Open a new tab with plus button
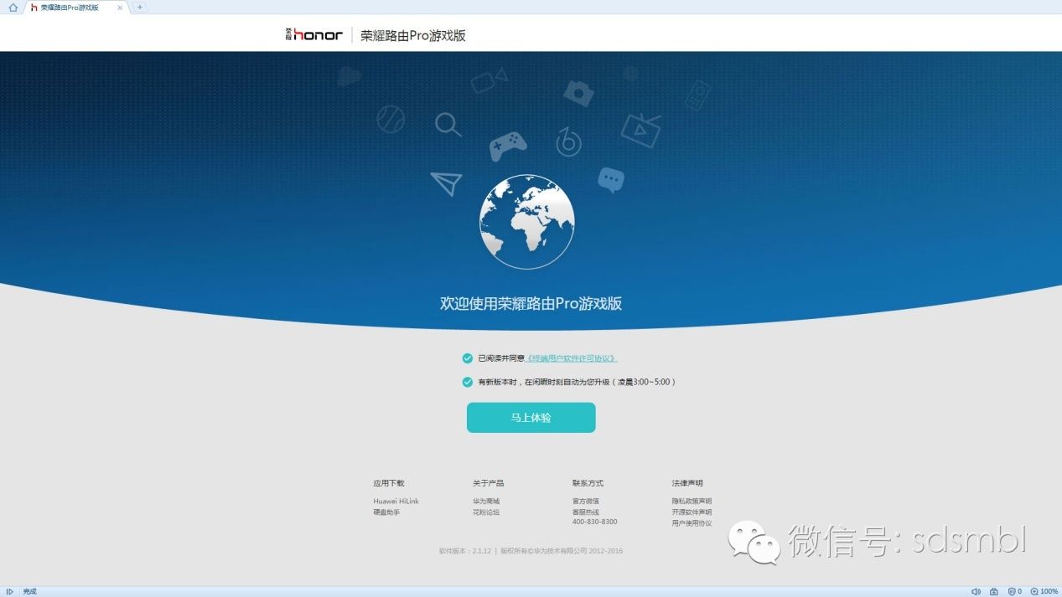 (x=139, y=7)
